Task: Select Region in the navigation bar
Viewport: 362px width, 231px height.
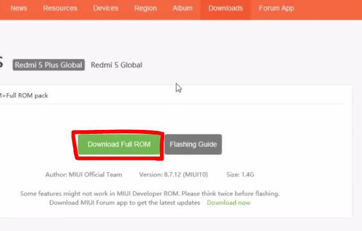Action: tap(145, 8)
